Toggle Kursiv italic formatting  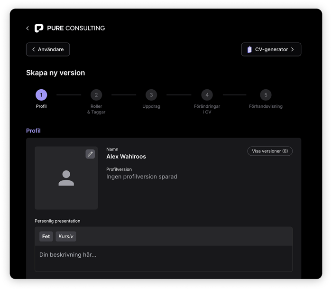click(x=66, y=236)
